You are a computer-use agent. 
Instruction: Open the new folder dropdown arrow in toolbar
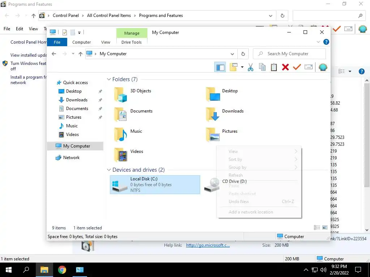242,67
